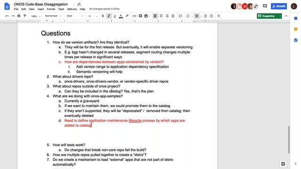The width and height of the screenshot is (301, 169).
Task: Open the Tools menu
Action: tap(61, 9)
